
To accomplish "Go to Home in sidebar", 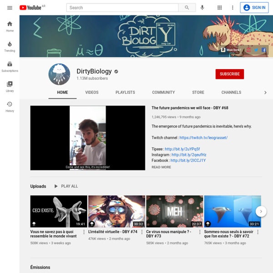I will tap(10, 26).
